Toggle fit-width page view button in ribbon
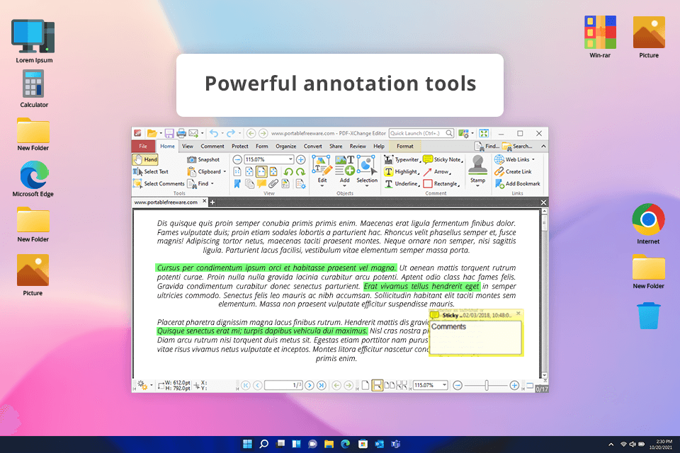 pyautogui.click(x=261, y=172)
